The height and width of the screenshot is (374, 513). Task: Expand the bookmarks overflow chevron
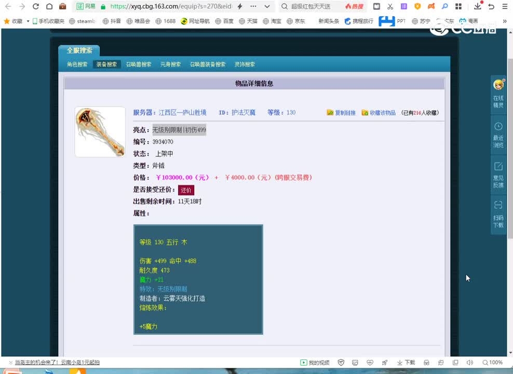[x=505, y=21]
